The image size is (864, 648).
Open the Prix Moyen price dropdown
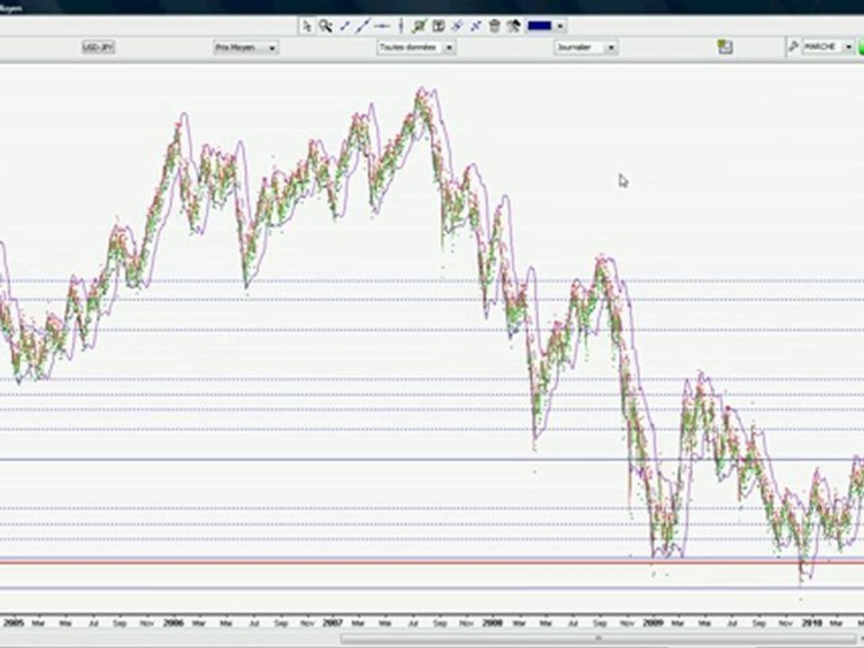coord(246,48)
